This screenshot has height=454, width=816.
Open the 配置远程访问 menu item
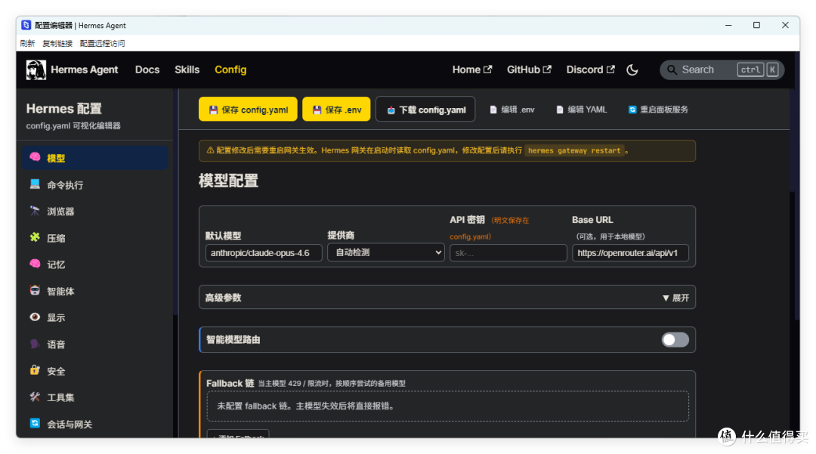pyautogui.click(x=103, y=43)
